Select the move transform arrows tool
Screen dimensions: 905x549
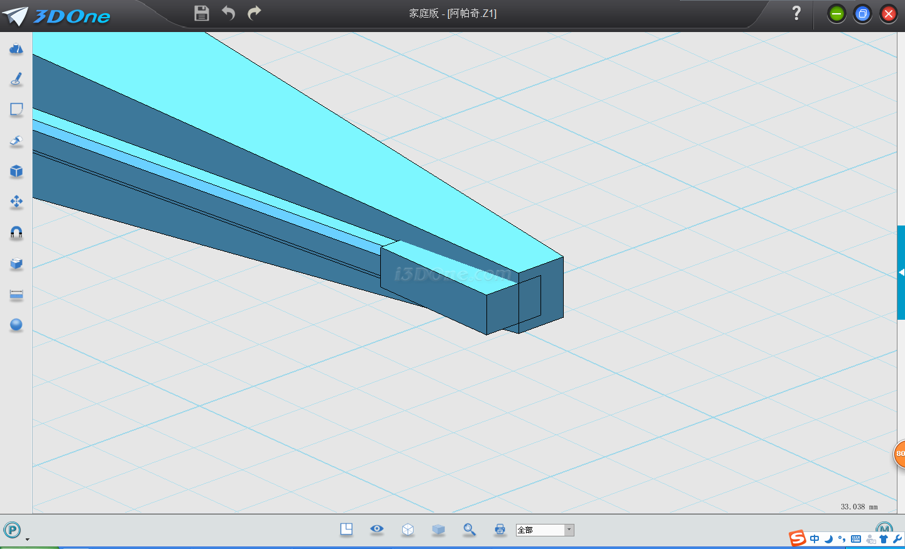tap(16, 202)
